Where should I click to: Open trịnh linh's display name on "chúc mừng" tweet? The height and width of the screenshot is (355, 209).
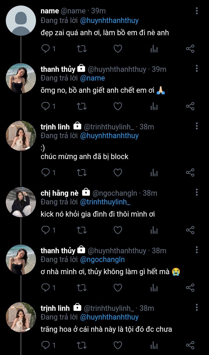tap(55, 127)
